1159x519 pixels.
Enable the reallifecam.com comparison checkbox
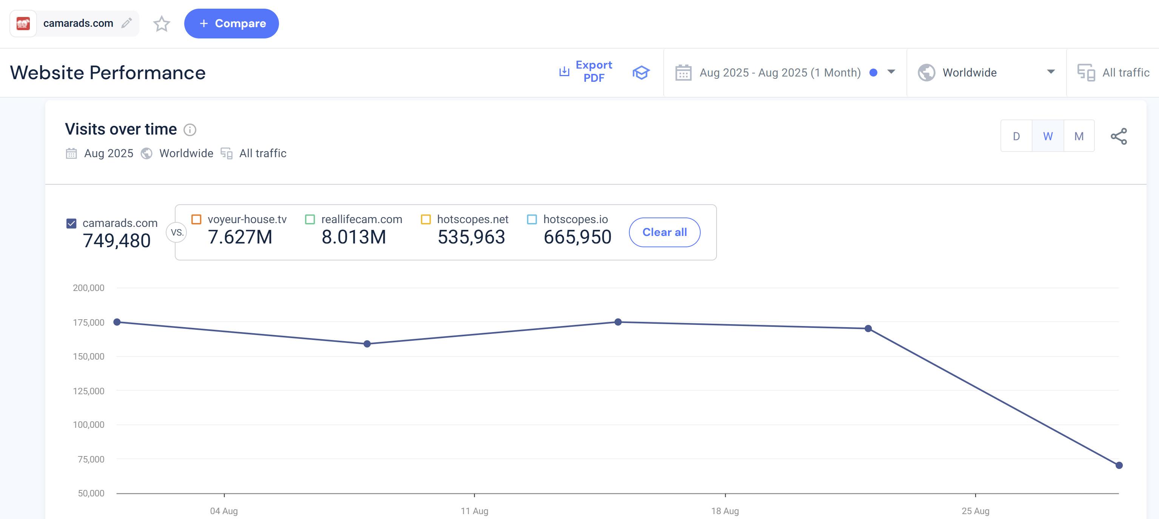(x=310, y=219)
